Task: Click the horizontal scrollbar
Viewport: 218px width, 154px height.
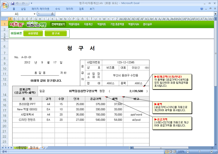Action: (x=128, y=148)
